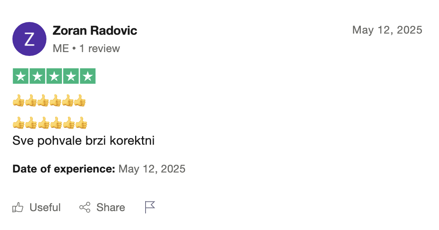
Task: Click the fourth green rating star
Action: (x=71, y=76)
